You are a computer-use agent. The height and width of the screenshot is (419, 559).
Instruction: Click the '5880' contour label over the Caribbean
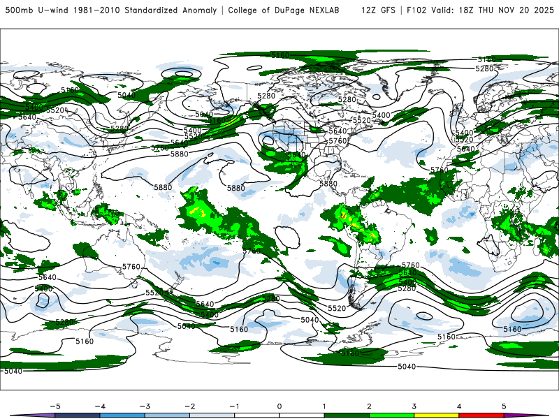pos(328,184)
